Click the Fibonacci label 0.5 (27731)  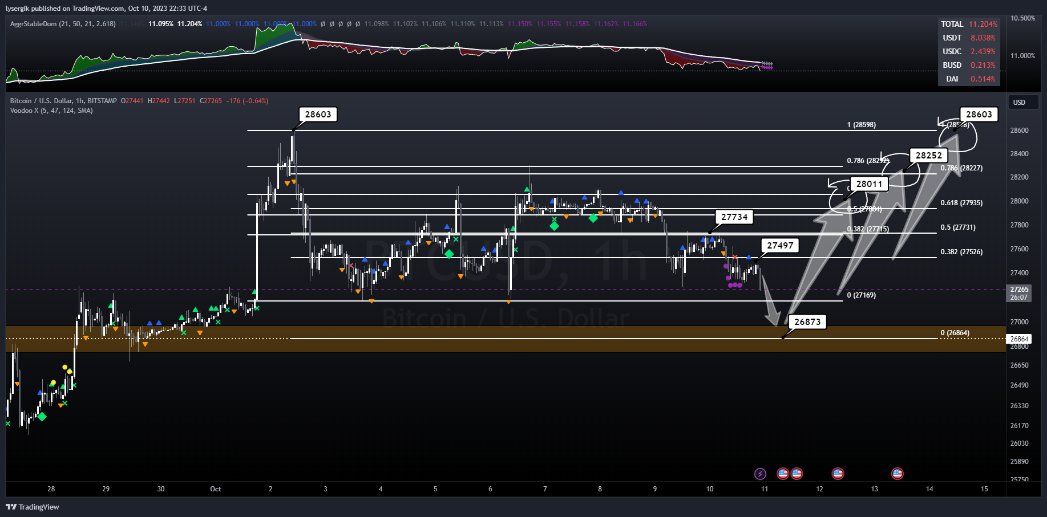[x=958, y=227]
